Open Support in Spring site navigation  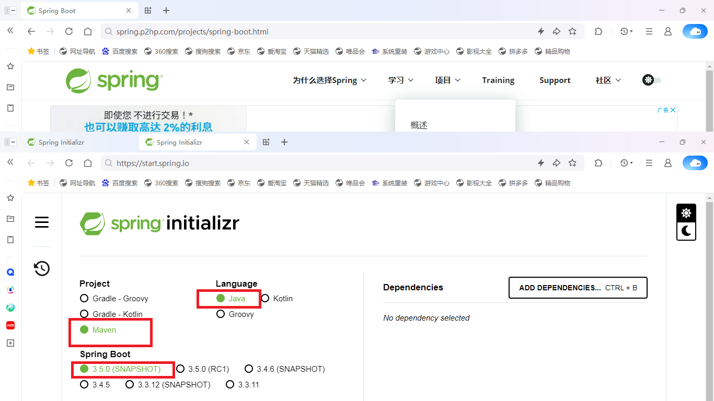[555, 80]
